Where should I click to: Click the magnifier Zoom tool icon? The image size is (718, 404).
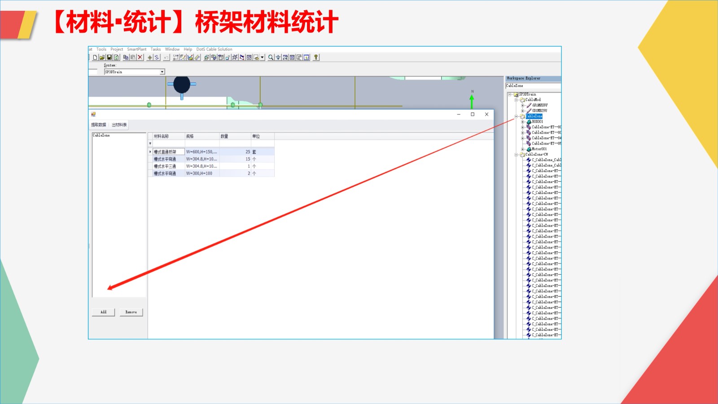click(271, 57)
